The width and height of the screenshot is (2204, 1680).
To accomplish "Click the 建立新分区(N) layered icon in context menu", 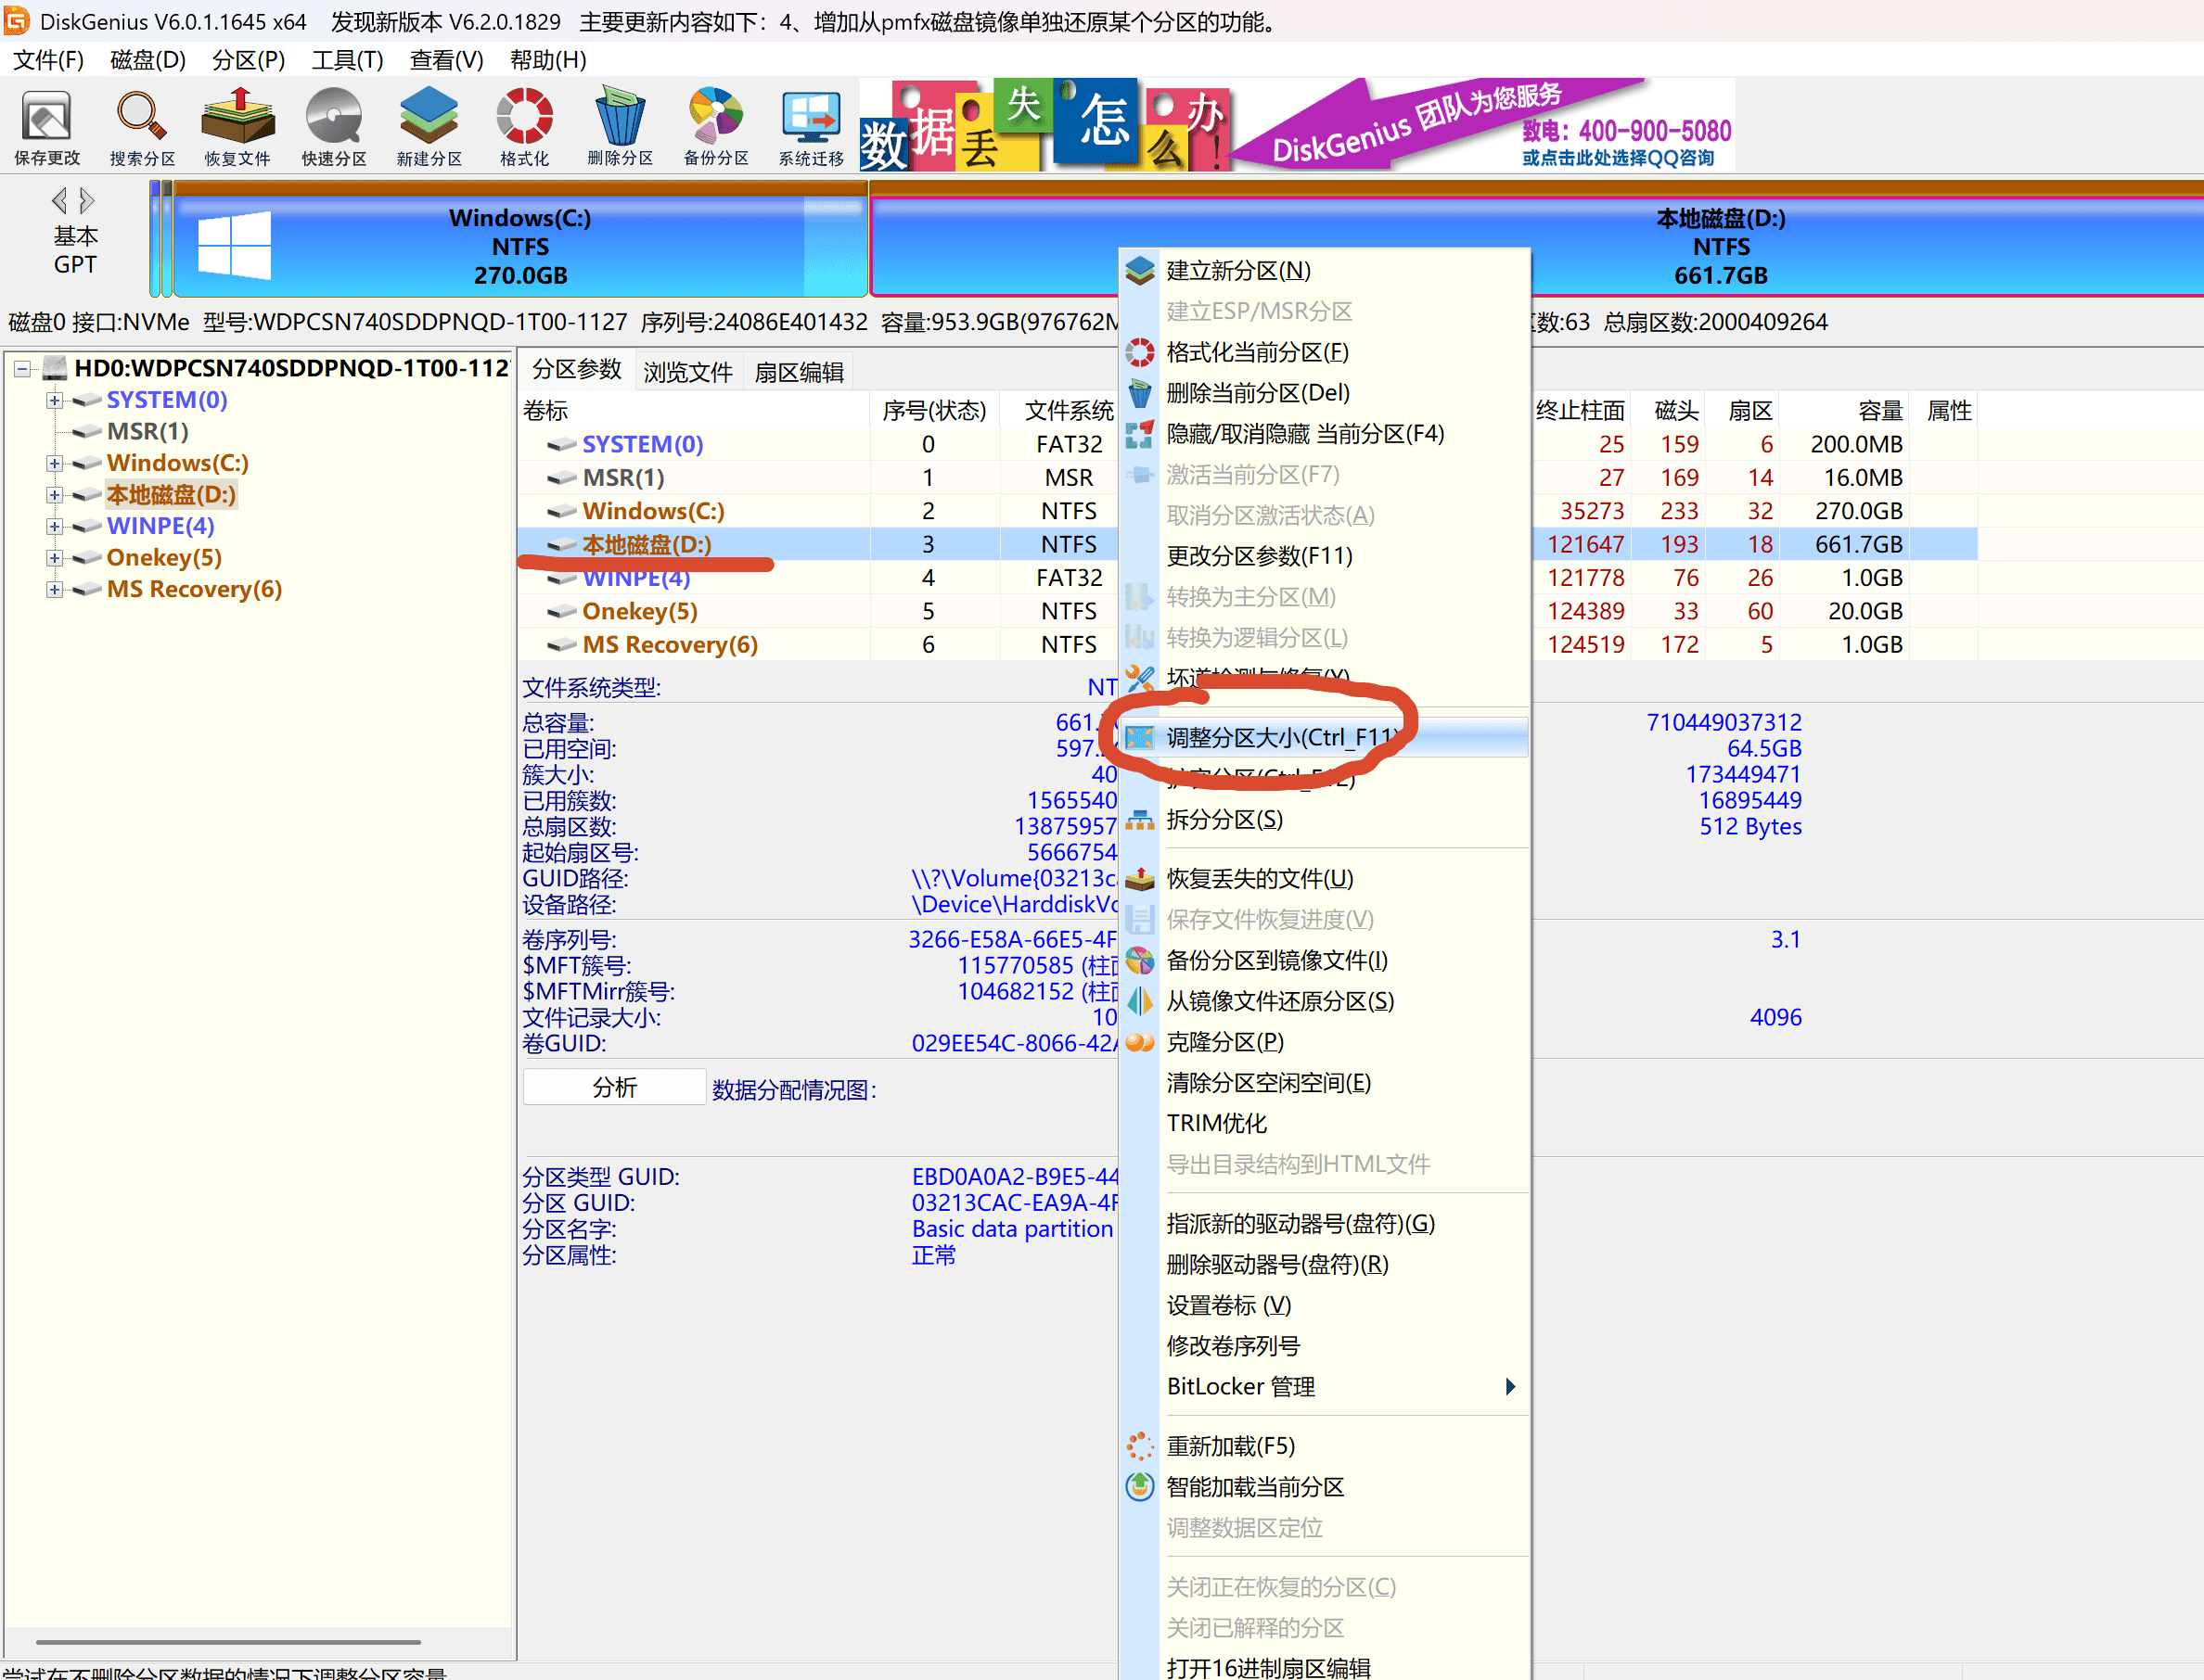I will pos(1139,271).
